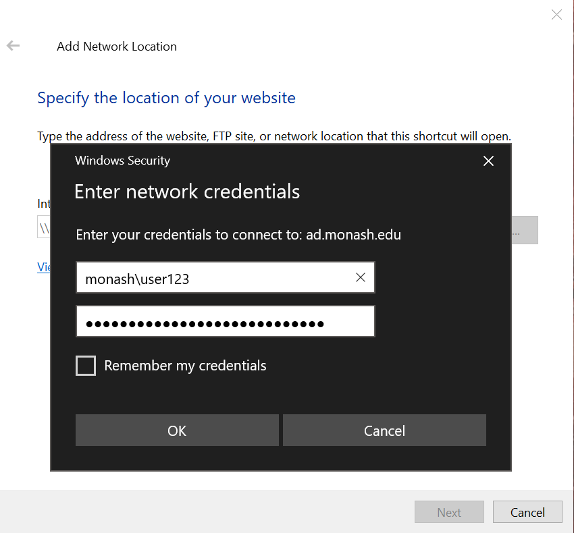Cancel the Add Network Location wizard

tap(527, 512)
